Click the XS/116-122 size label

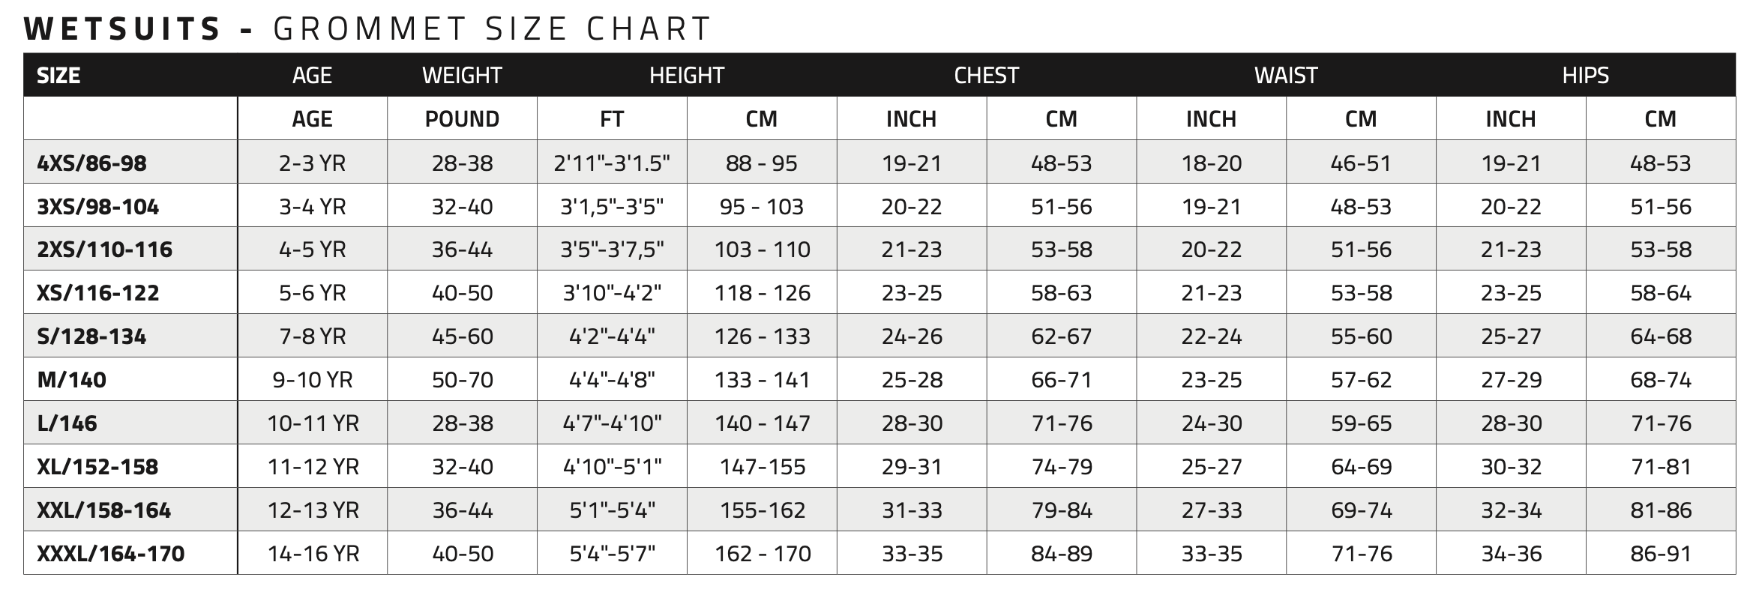tap(98, 292)
